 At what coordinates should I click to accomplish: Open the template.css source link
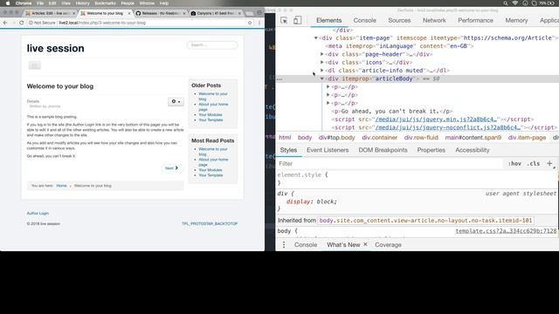506,230
